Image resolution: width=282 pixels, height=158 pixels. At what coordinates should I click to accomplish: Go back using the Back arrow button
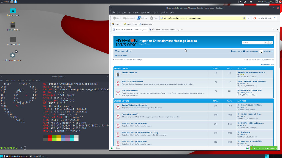coord(116,18)
